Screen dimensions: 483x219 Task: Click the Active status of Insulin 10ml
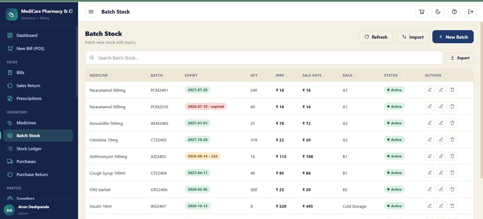click(x=394, y=206)
